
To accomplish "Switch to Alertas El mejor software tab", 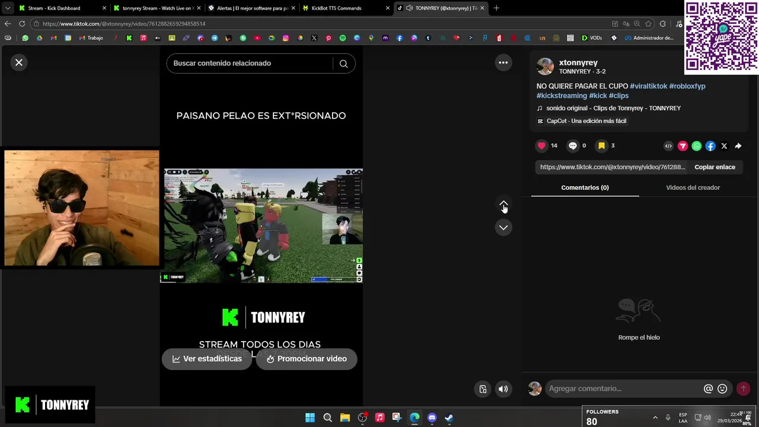I will coord(251,8).
